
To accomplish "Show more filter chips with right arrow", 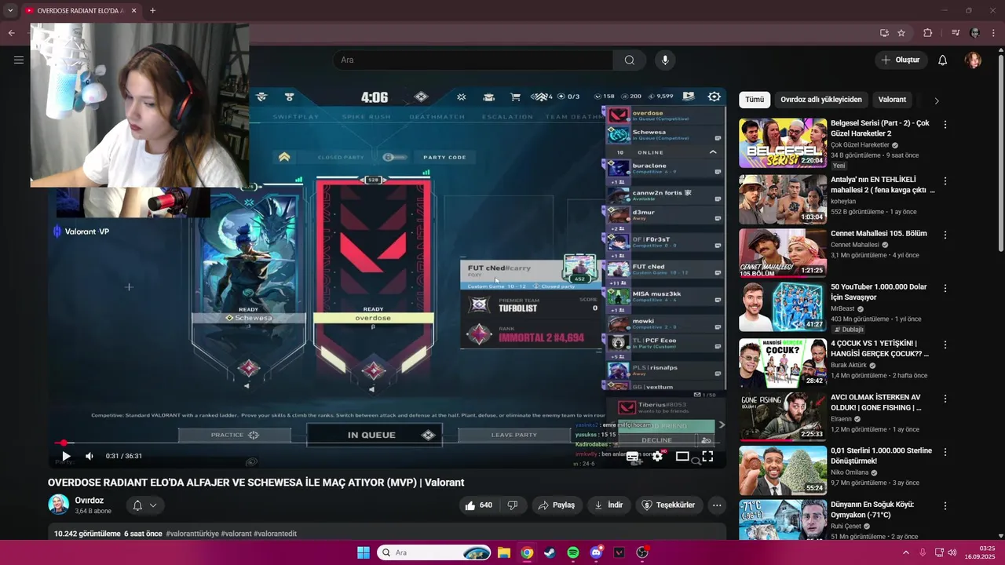I will point(936,100).
